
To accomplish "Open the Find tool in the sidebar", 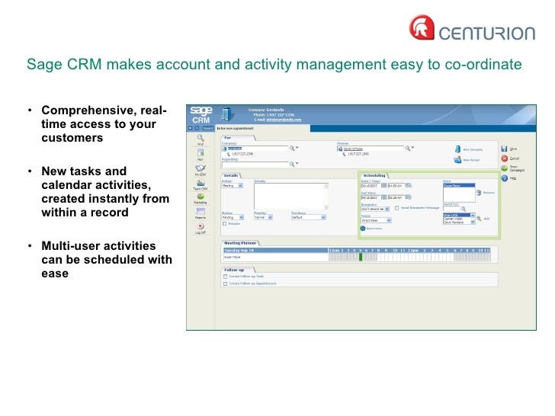I will pos(201,138).
